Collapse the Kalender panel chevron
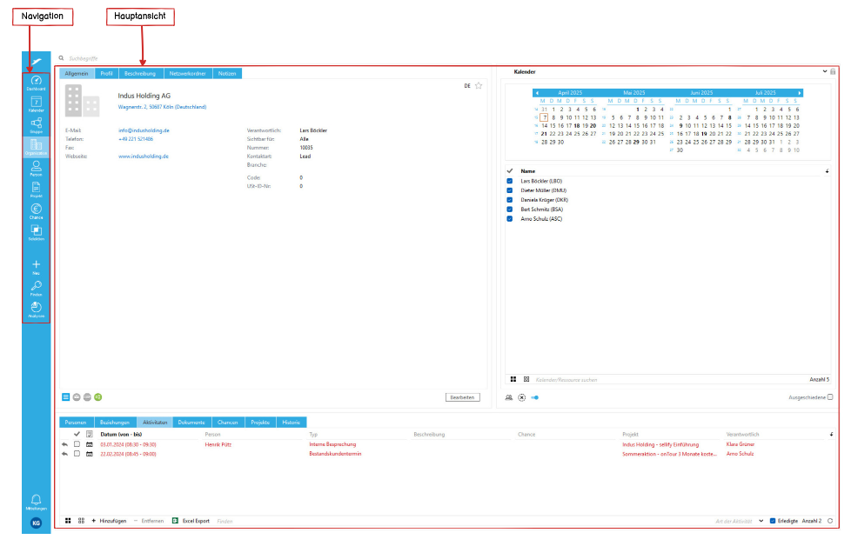The width and height of the screenshot is (858, 546). coord(823,71)
